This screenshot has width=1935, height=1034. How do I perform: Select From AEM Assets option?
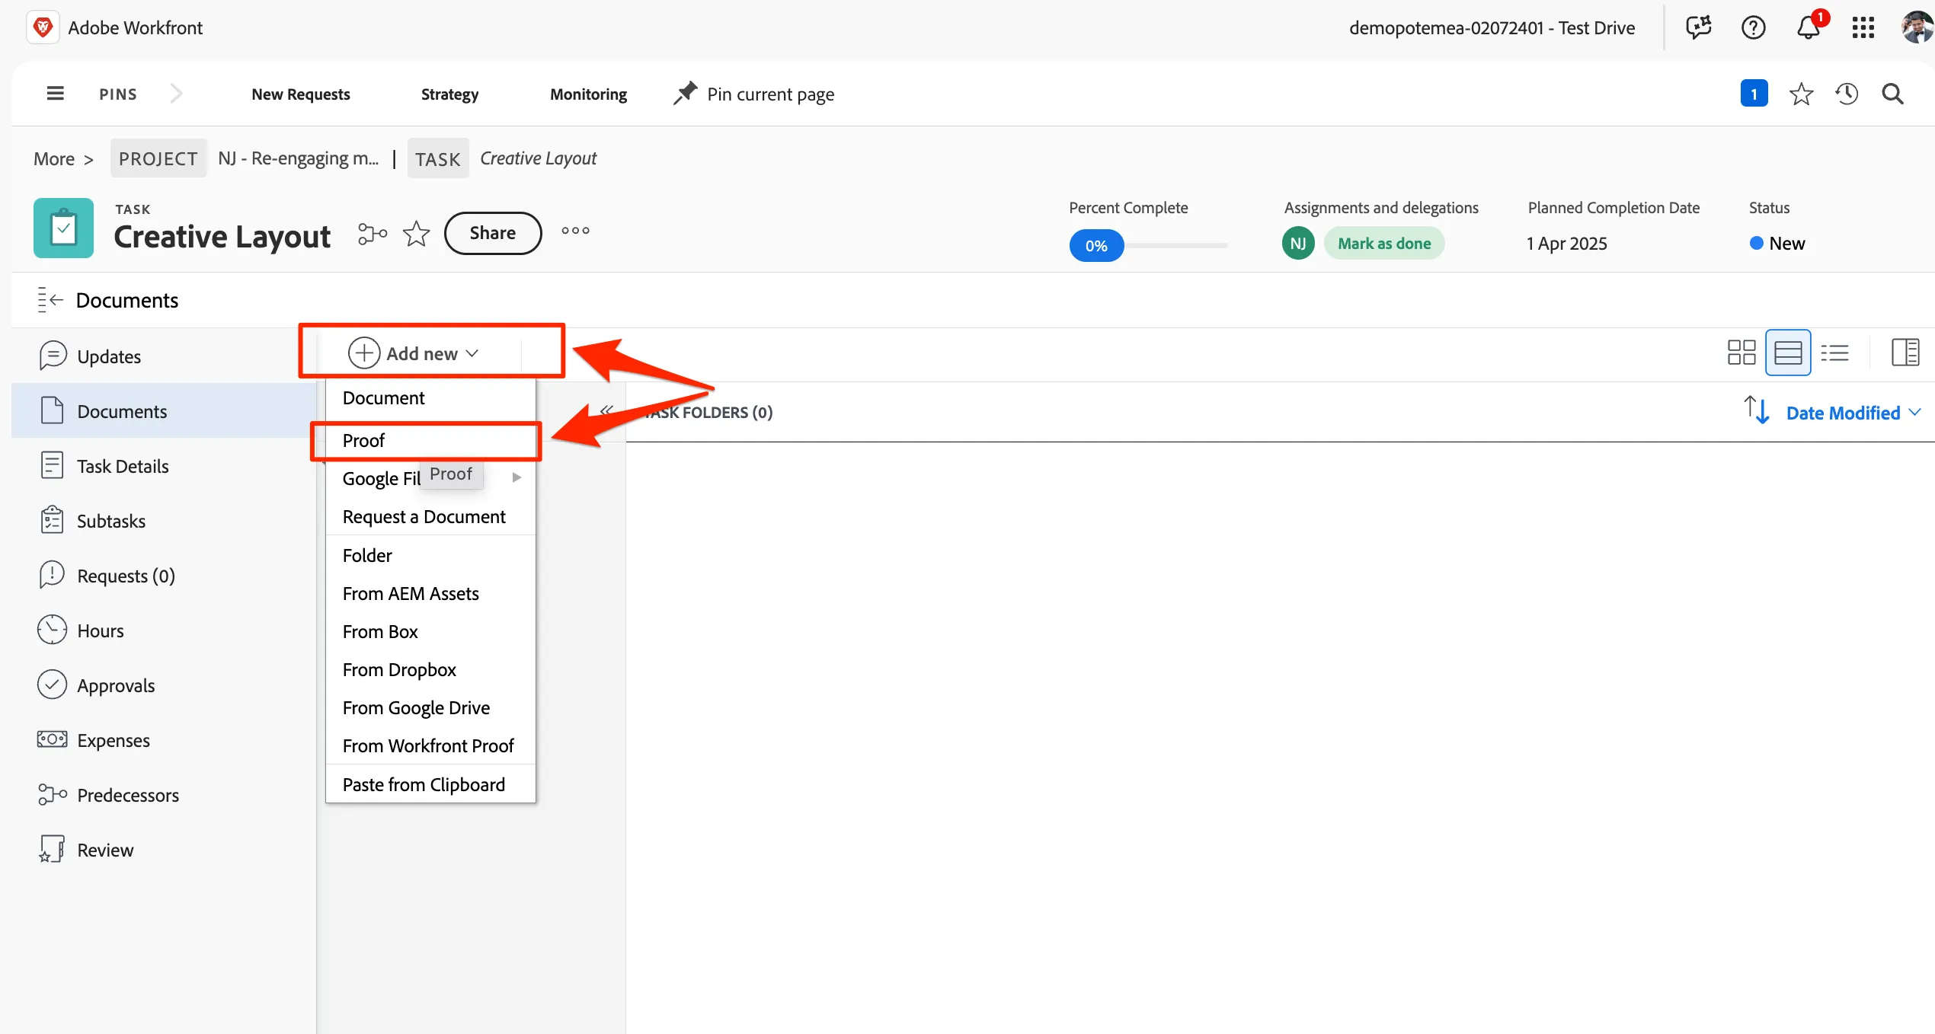pos(431,594)
